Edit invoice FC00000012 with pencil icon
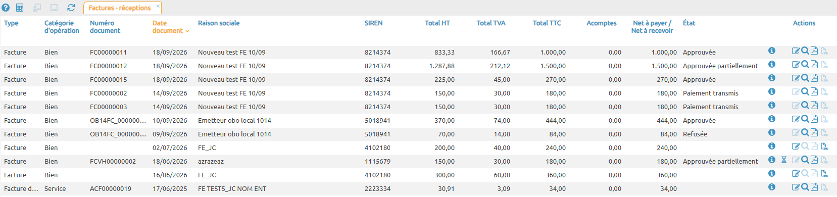 coord(796,64)
